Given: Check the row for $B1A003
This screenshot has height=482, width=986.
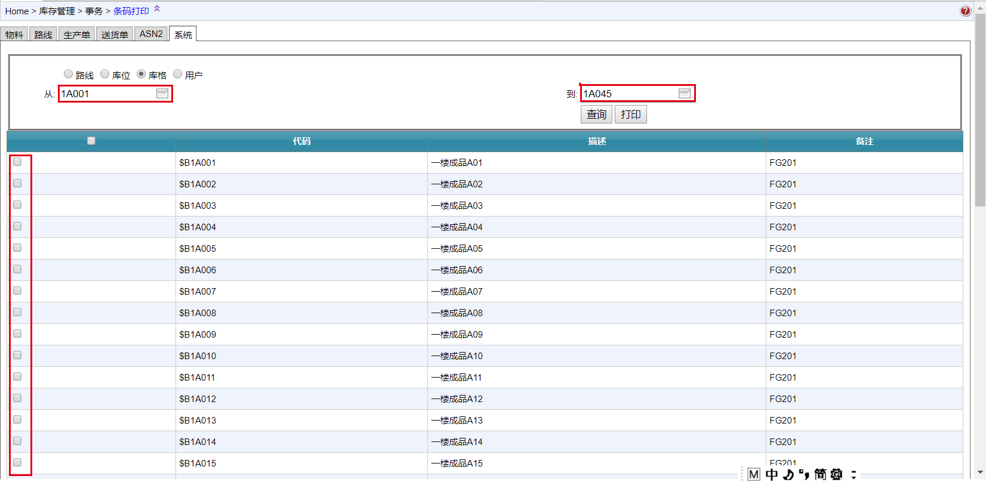Looking at the screenshot, I should pyautogui.click(x=17, y=205).
